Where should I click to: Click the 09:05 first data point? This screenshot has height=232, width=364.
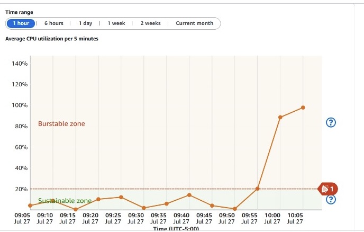30,206
